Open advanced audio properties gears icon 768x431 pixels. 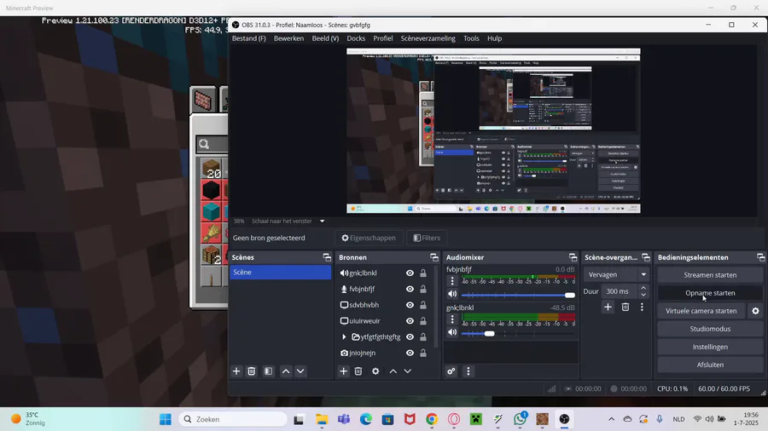tap(451, 371)
